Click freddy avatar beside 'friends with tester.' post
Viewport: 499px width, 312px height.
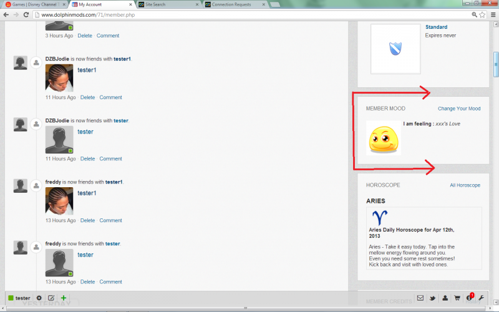[x=21, y=247]
